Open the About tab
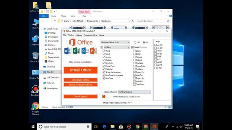232x130 pixels. (101, 35)
